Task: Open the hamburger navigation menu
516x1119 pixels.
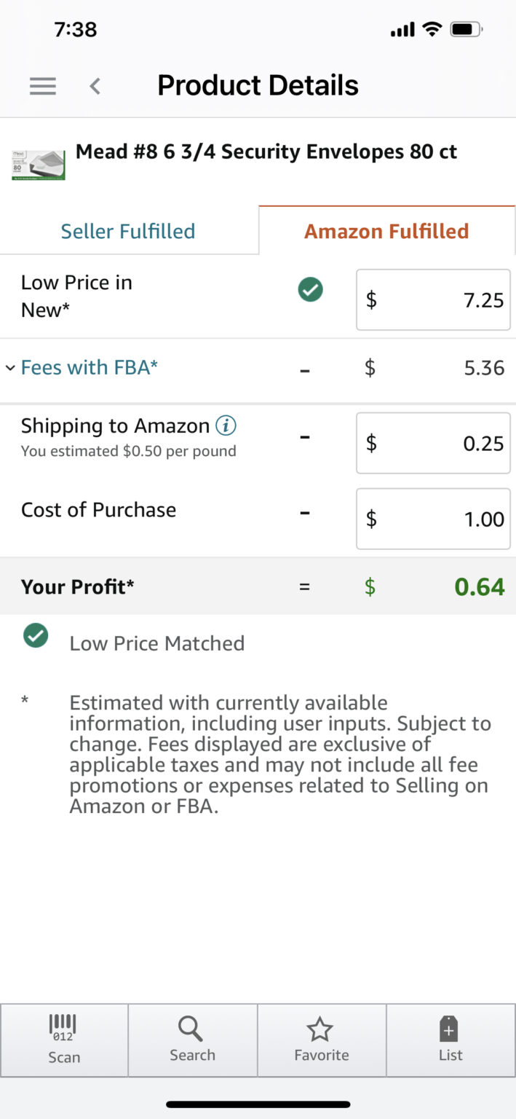Action: tap(42, 85)
